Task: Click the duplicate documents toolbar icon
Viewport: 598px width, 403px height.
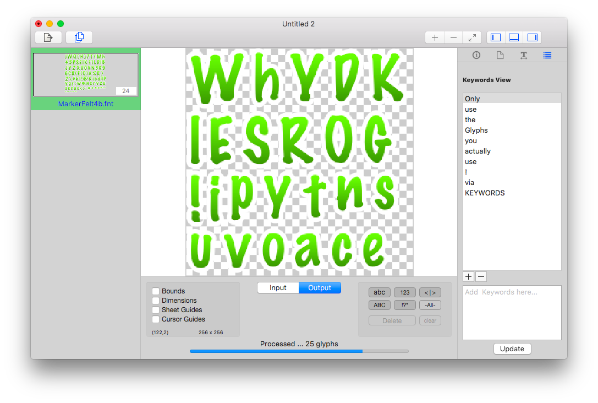Action: pos(79,37)
